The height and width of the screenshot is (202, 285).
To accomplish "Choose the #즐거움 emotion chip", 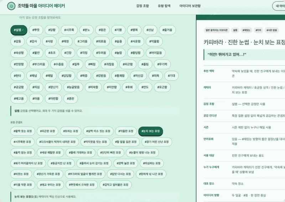I will point(167,30).
